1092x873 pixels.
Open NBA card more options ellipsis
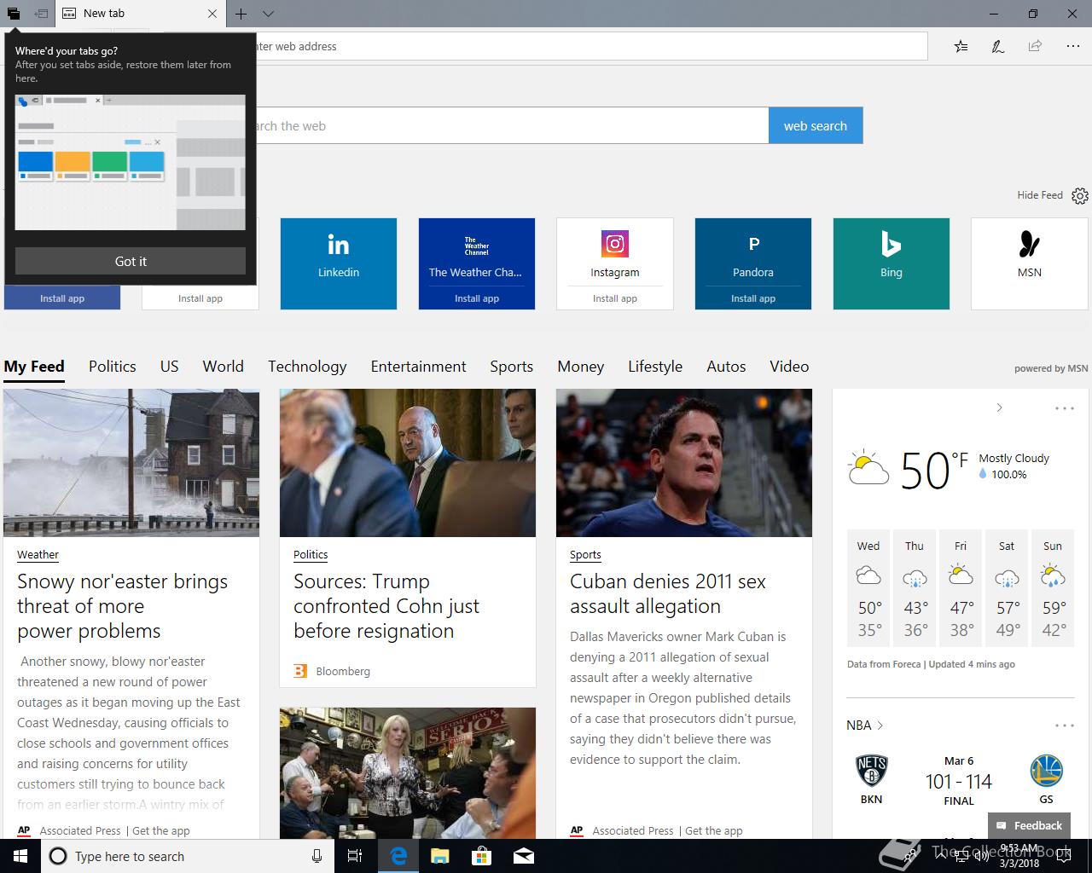point(1065,726)
